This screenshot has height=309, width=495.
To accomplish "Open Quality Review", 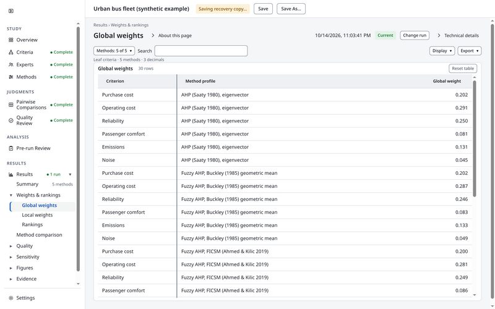I will coord(24,121).
